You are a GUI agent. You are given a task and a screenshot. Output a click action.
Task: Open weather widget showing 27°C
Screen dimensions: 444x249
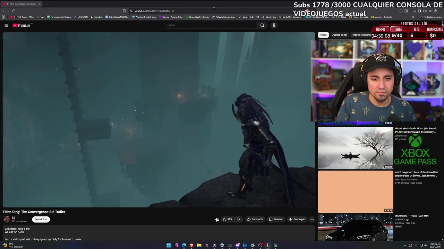(13, 246)
